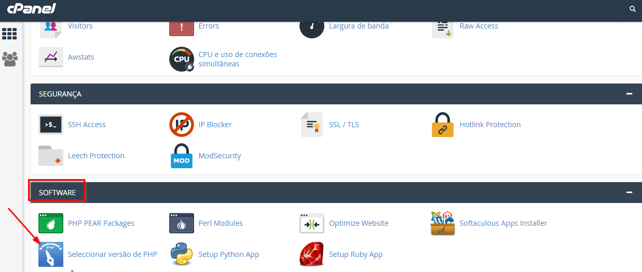Open the Optimize Website link

tap(359, 223)
